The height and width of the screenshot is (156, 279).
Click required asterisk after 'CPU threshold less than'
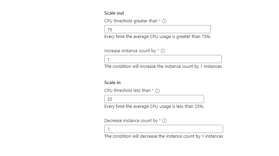pos(153,91)
